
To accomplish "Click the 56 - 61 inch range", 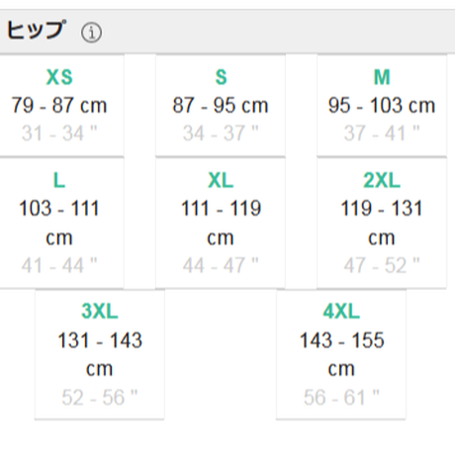I will [x=341, y=398].
